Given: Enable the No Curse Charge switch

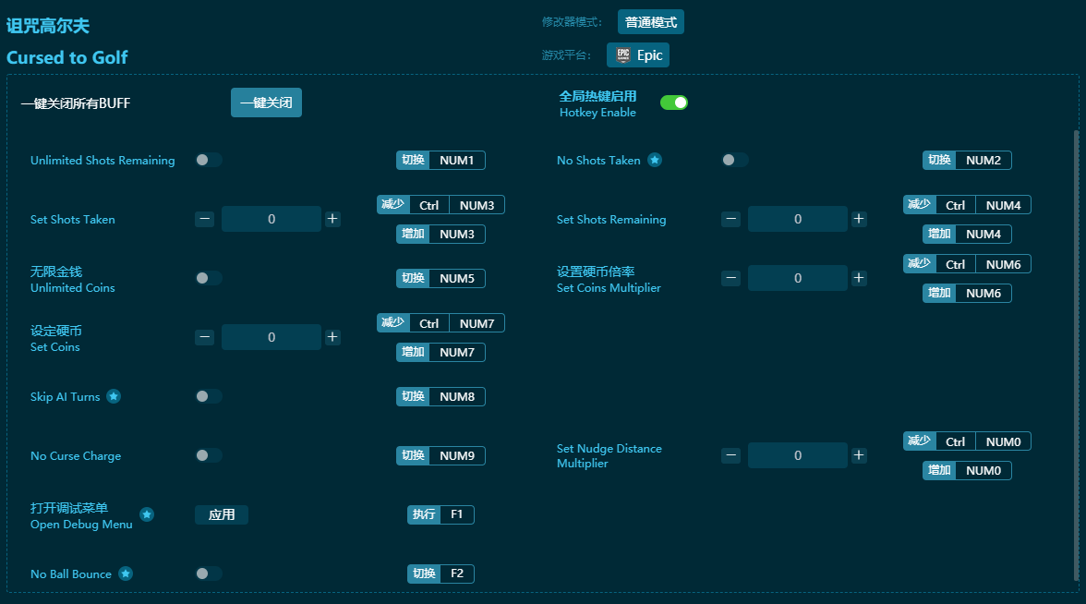Looking at the screenshot, I should pyautogui.click(x=209, y=455).
